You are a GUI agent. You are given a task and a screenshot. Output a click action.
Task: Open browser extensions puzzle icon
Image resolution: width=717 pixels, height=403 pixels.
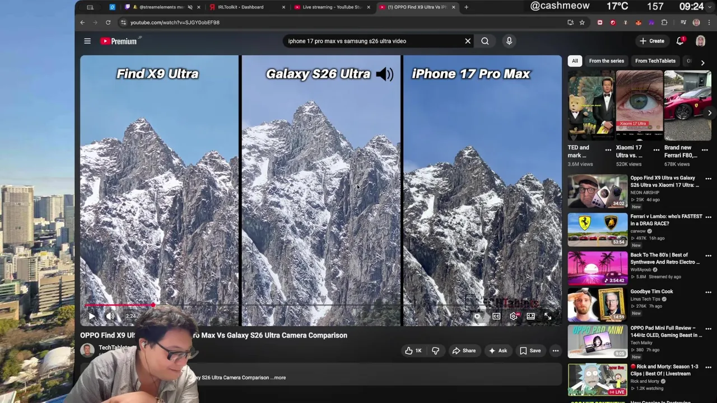pyautogui.click(x=664, y=22)
